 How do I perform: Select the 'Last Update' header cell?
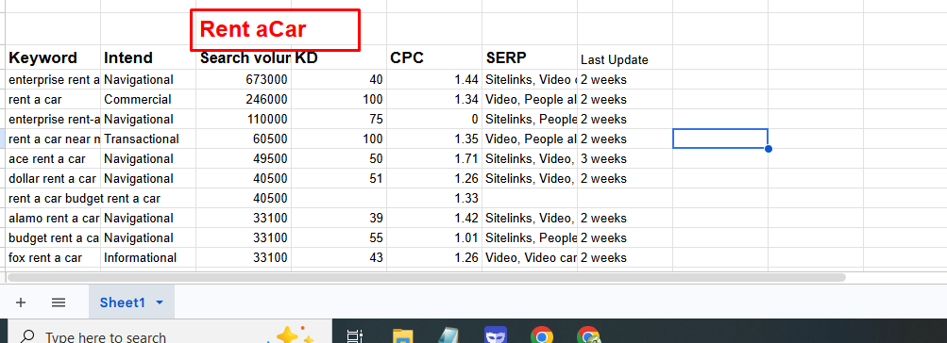625,57
